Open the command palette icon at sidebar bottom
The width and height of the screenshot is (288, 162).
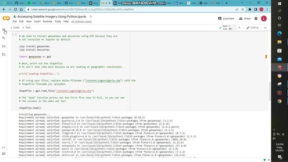click(4, 154)
